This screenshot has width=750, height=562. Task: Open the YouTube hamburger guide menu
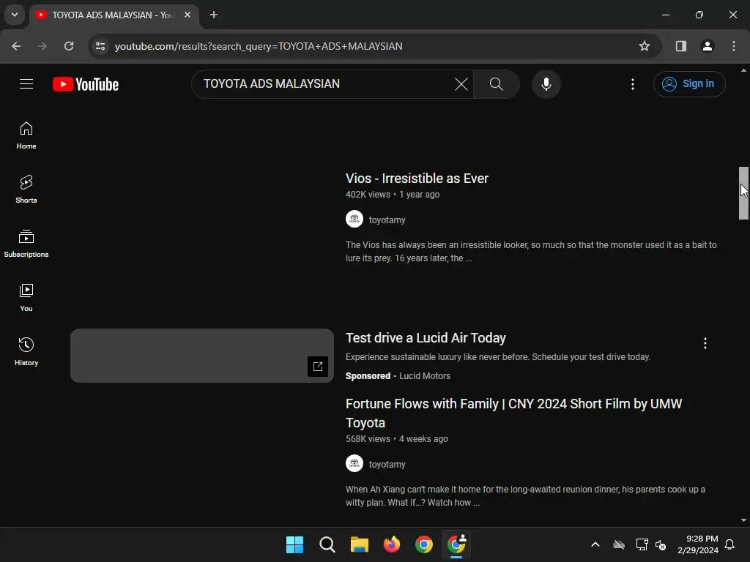pos(26,84)
